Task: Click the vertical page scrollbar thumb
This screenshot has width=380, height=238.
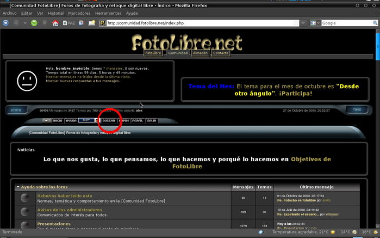Action: (378, 47)
